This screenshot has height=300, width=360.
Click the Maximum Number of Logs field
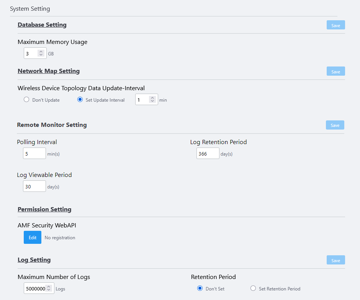35,289
